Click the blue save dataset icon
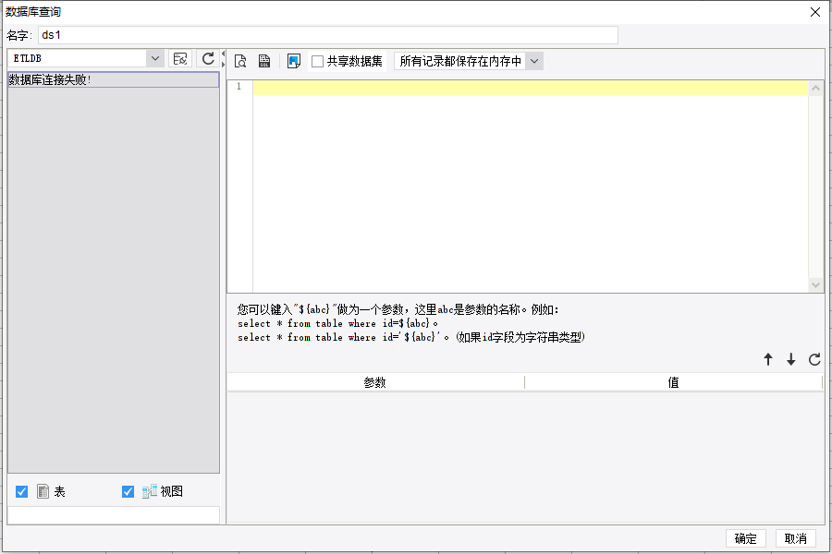Viewport: 832px width, 554px height. coord(293,61)
